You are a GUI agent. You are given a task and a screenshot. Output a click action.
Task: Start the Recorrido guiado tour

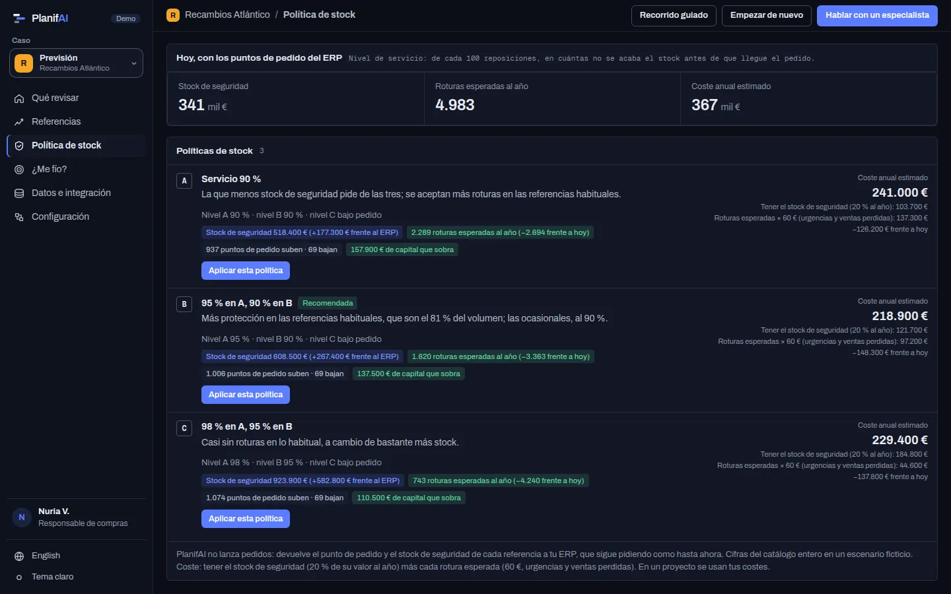(674, 15)
